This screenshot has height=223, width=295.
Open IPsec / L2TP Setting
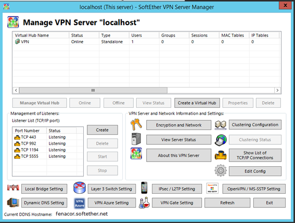pyautogui.click(x=177, y=189)
